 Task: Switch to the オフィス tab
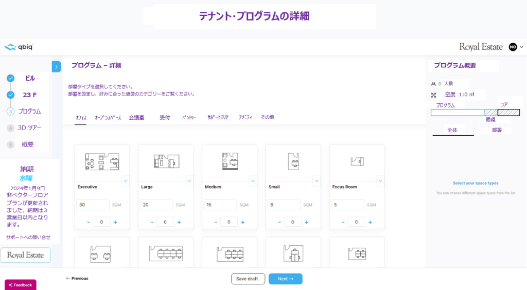coord(81,117)
